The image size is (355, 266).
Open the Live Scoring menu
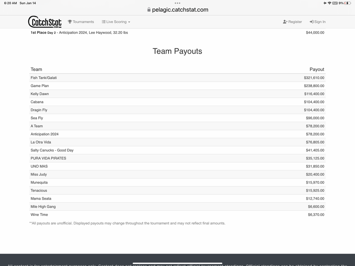coord(116,22)
